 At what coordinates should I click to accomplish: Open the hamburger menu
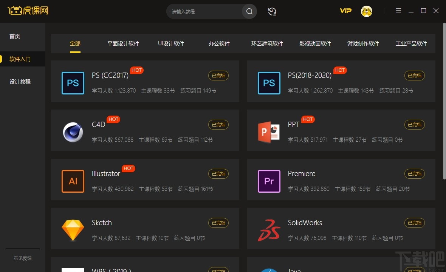398,11
